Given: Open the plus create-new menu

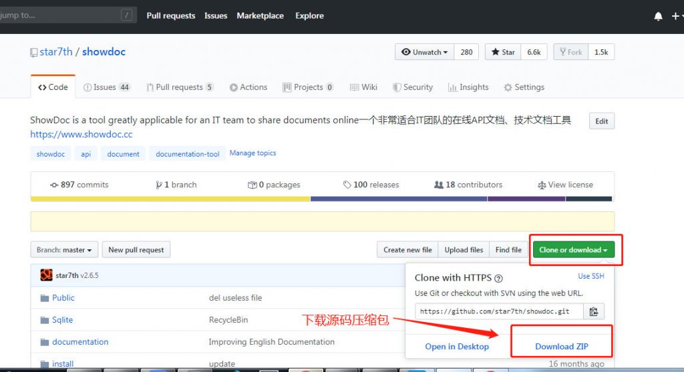Looking at the screenshot, I should tap(677, 16).
